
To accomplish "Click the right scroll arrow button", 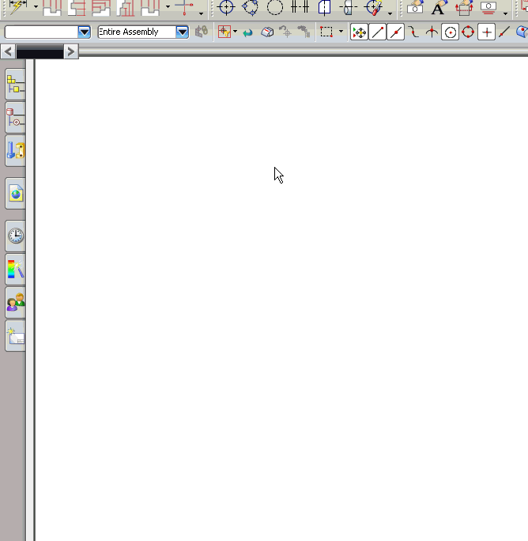I will 71,51.
